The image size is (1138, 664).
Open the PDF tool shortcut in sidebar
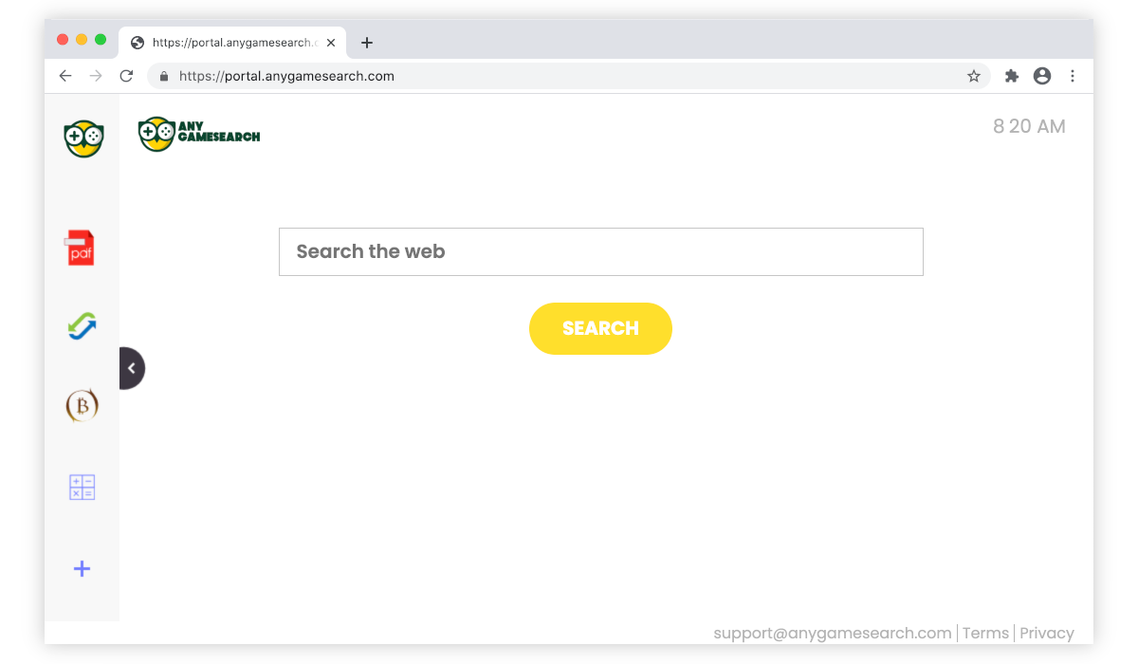(x=82, y=248)
